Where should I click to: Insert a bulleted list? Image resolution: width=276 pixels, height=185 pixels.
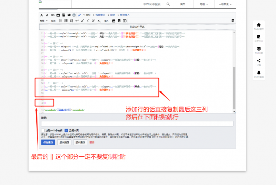coord(60,21)
